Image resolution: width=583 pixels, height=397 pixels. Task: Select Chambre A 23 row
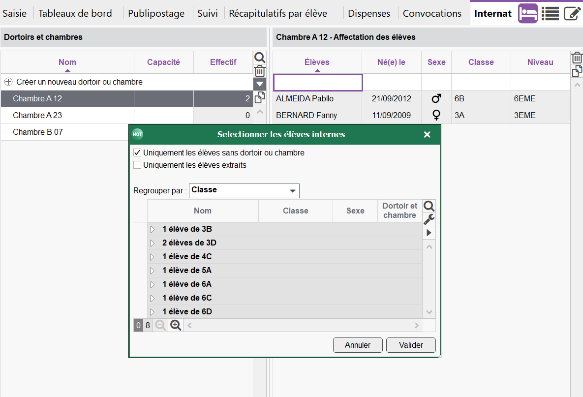(127, 115)
